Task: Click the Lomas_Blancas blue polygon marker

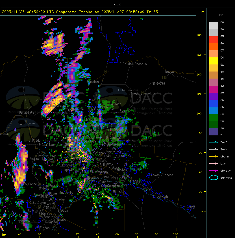Action: [149, 175]
